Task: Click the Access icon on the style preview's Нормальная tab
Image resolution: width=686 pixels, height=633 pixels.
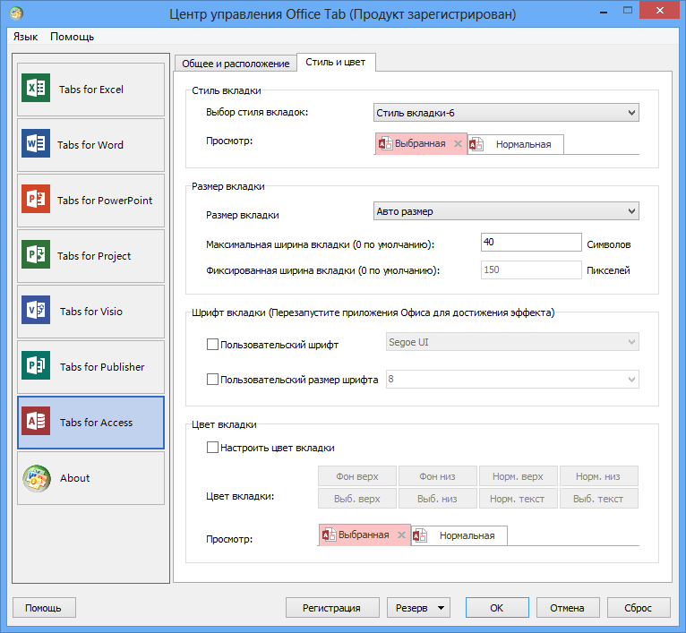Action: pyautogui.click(x=476, y=144)
